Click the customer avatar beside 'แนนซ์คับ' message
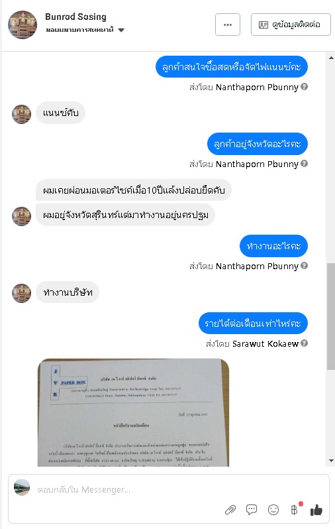 22,114
